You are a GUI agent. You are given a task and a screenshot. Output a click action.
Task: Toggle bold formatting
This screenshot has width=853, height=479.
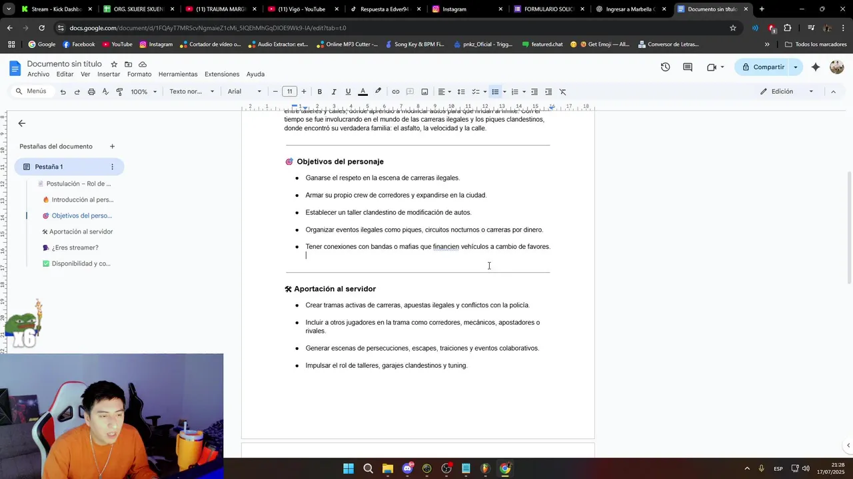[x=319, y=92]
